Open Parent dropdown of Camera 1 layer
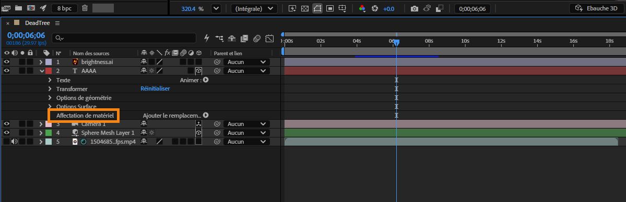Viewport: 626px width, 202px height. point(246,124)
